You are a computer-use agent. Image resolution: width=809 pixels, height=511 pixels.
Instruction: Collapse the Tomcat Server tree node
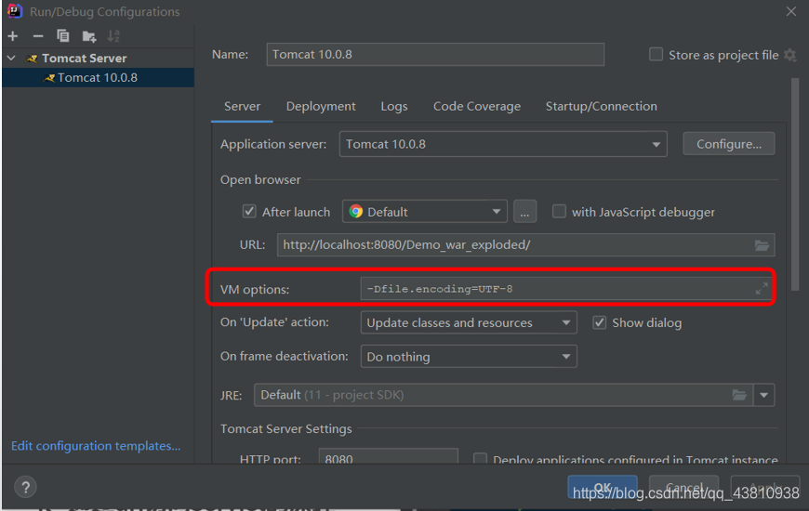click(11, 59)
